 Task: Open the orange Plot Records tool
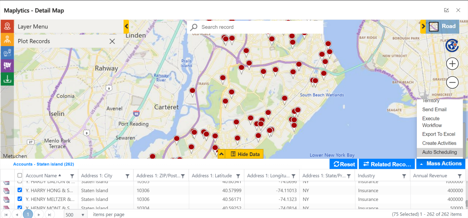[x=7, y=40]
